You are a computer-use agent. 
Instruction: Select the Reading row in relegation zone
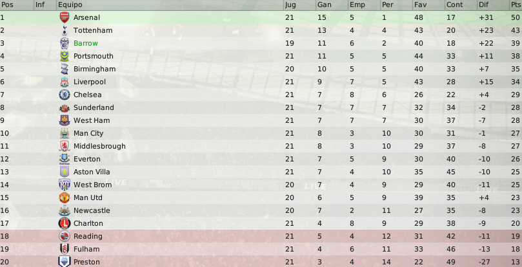pos(261,236)
